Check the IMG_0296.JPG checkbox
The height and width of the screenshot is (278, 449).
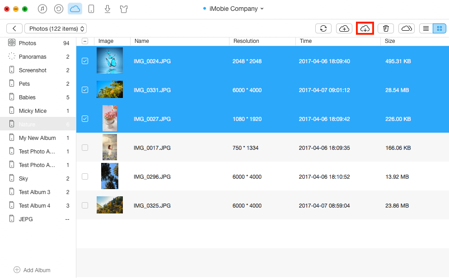pos(85,176)
